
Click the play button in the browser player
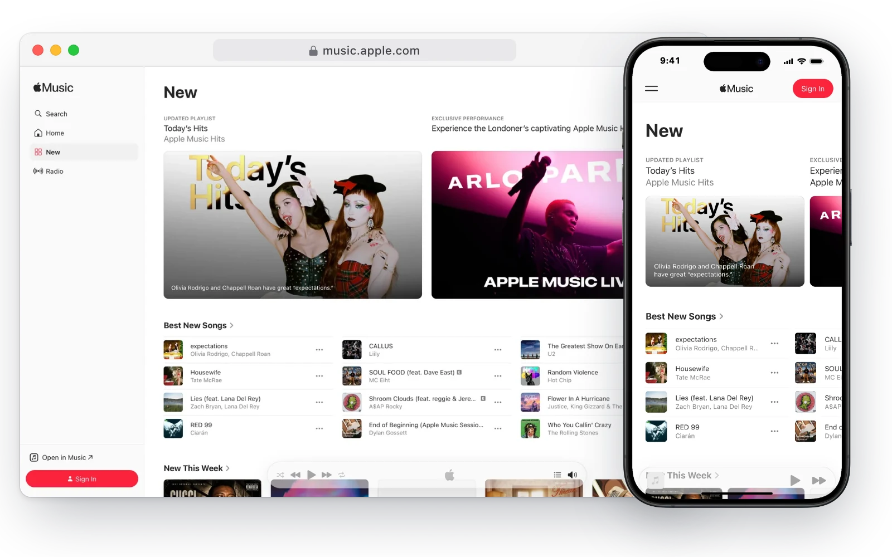click(x=312, y=475)
